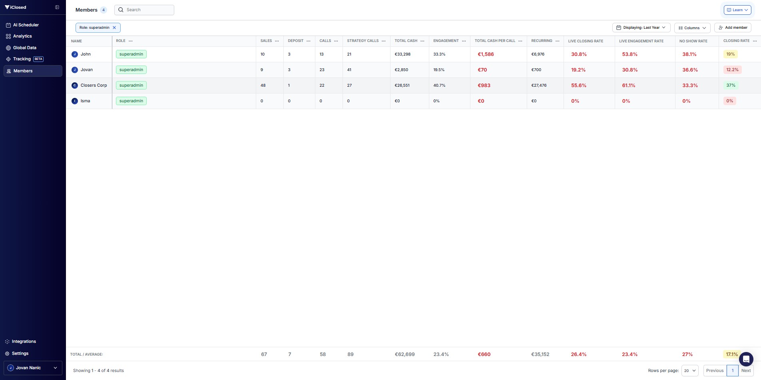Click John's superadmin role badge

(131, 54)
